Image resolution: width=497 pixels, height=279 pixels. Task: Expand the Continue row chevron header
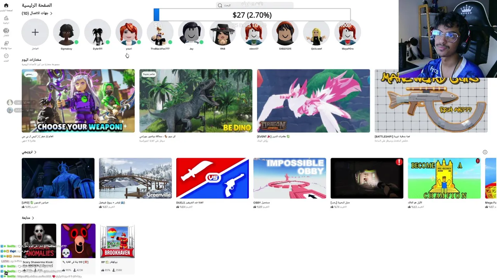[28, 218]
